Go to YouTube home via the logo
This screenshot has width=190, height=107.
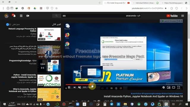pyautogui.click(x=172, y=16)
